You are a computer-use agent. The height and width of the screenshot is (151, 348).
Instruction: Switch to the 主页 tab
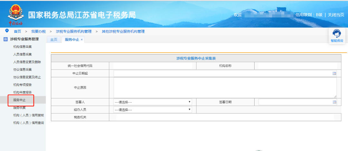54,39
